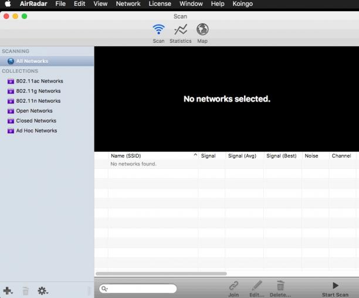This screenshot has width=359, height=298.
Task: Click the "No networks selected." message
Action: (x=227, y=99)
